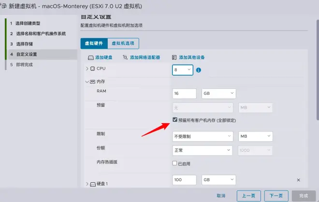319x202 pixels.
Task: Click the 内存热插拔 label
Action: pos(107,162)
